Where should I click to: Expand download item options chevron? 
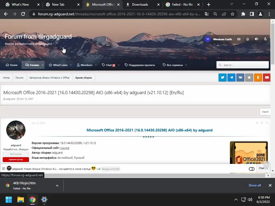pos(57,186)
